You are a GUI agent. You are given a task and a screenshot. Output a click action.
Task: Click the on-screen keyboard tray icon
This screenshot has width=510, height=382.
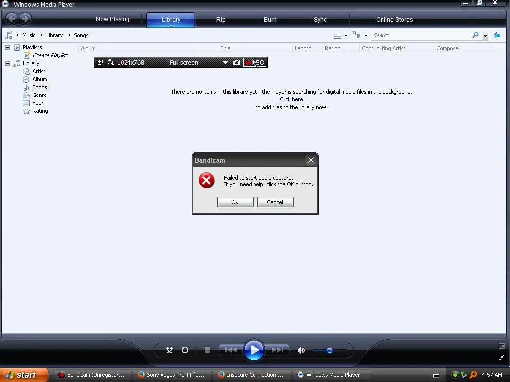436,375
